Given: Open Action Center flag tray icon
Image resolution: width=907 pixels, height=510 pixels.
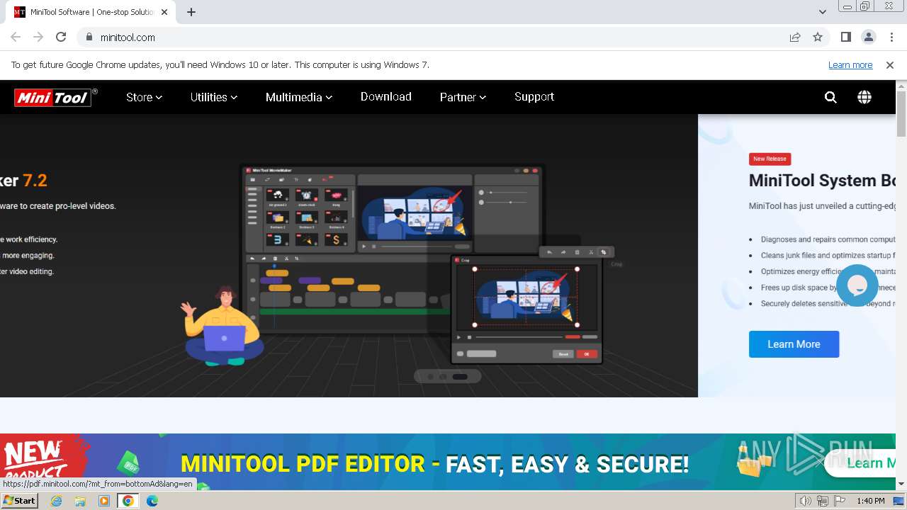Looking at the screenshot, I should click(840, 501).
